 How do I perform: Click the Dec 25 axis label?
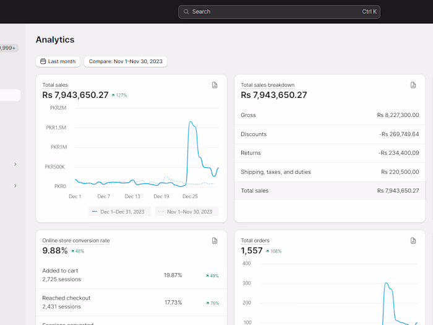pos(190,196)
